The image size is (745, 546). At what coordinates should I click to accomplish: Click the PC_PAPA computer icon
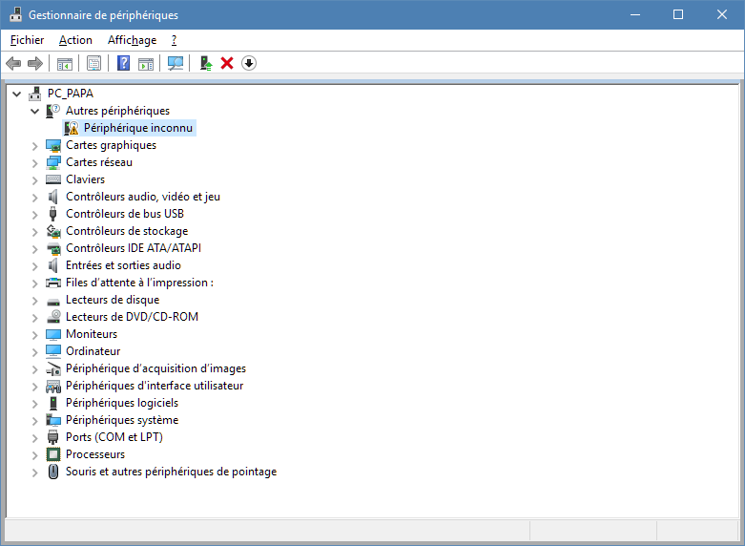pos(34,94)
